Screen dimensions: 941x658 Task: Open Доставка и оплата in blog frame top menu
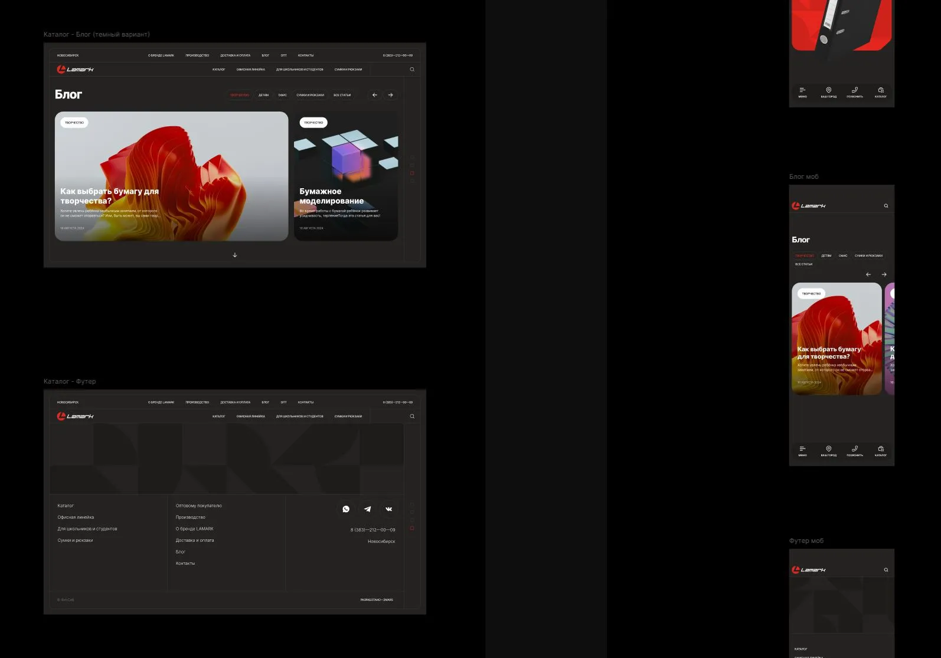[235, 55]
